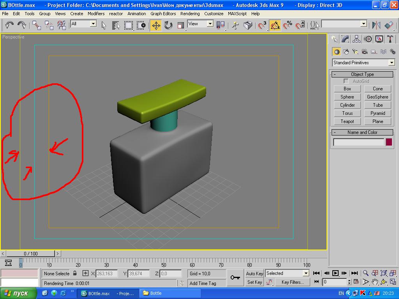Activate the Select and Move tool
Screen dimensions: 399x299
pos(156,25)
